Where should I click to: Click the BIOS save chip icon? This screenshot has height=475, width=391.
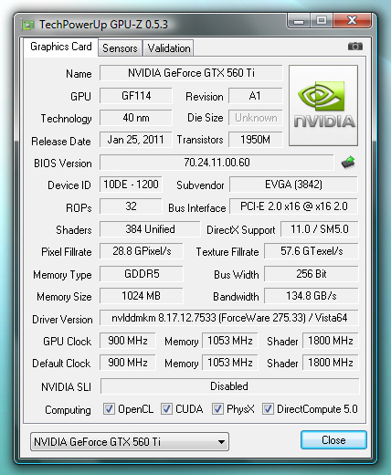pos(348,163)
